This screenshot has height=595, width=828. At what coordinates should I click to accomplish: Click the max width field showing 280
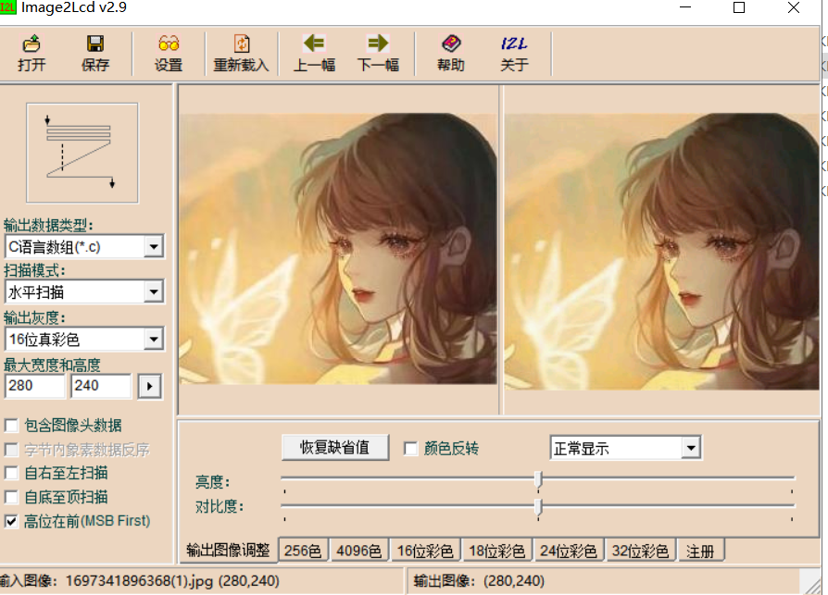[x=34, y=386]
